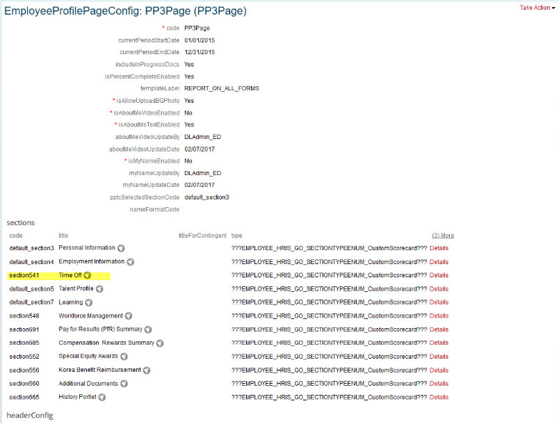559x424 pixels.
Task: Click globe icon beside Pay for Results Summary
Action: (148, 329)
